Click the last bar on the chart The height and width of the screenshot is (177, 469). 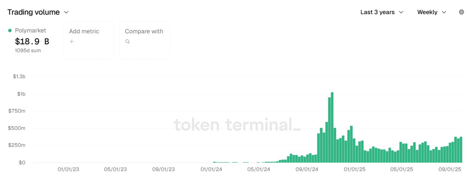point(461,150)
